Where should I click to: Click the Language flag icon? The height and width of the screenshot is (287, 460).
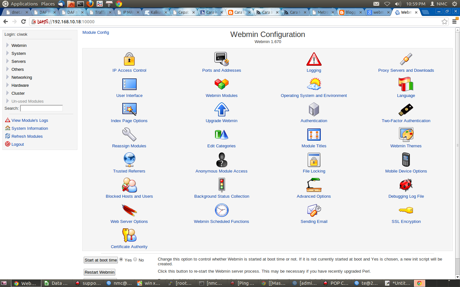pyautogui.click(x=406, y=84)
